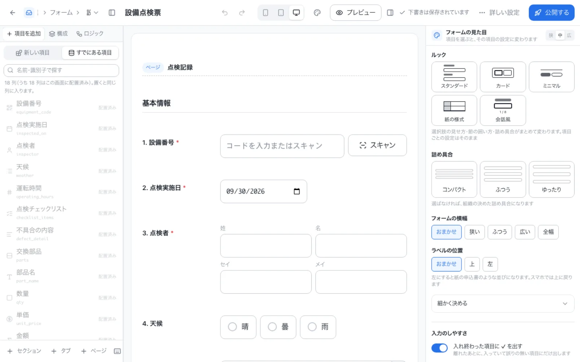Redo the last change
This screenshot has height=362, width=580.
(242, 13)
